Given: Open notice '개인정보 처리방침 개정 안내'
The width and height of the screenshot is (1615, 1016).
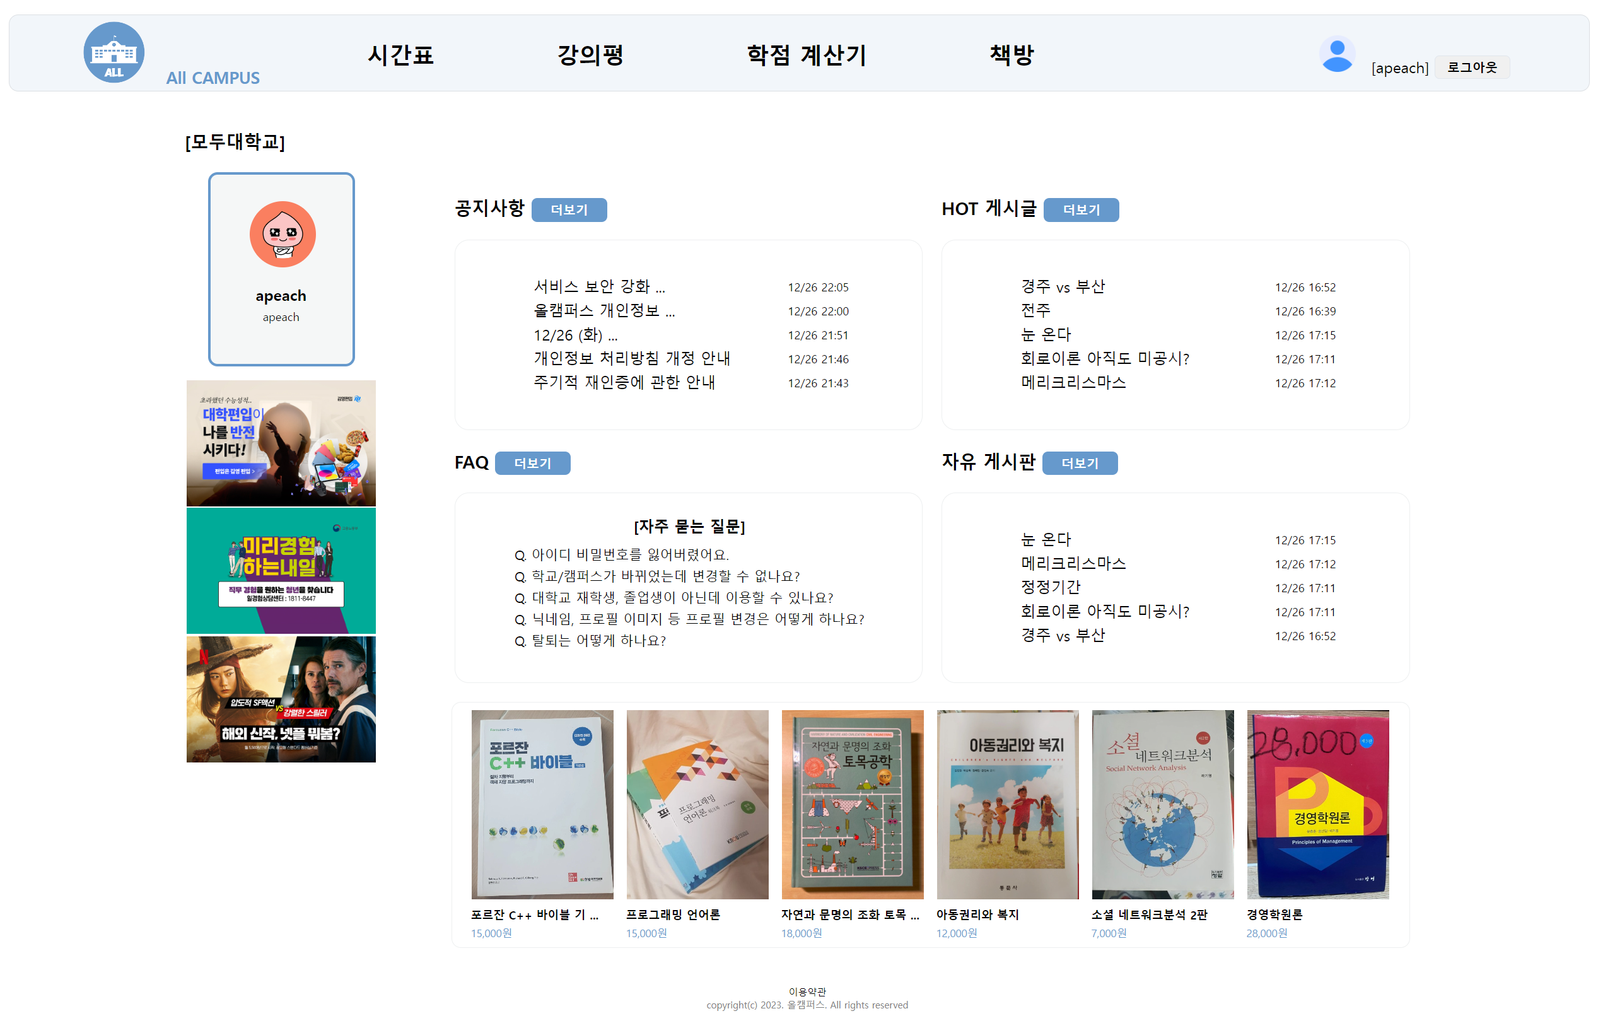Looking at the screenshot, I should pos(632,358).
